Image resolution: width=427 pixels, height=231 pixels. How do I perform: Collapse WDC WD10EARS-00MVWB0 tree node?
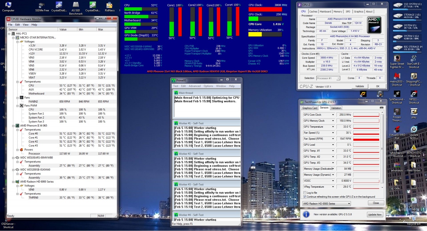[x=13, y=158]
